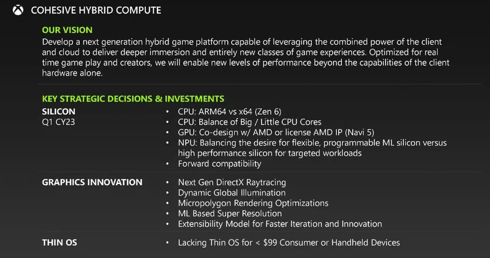Click the Xbox logo icon
Screen dimensions: 490x258
point(18,10)
